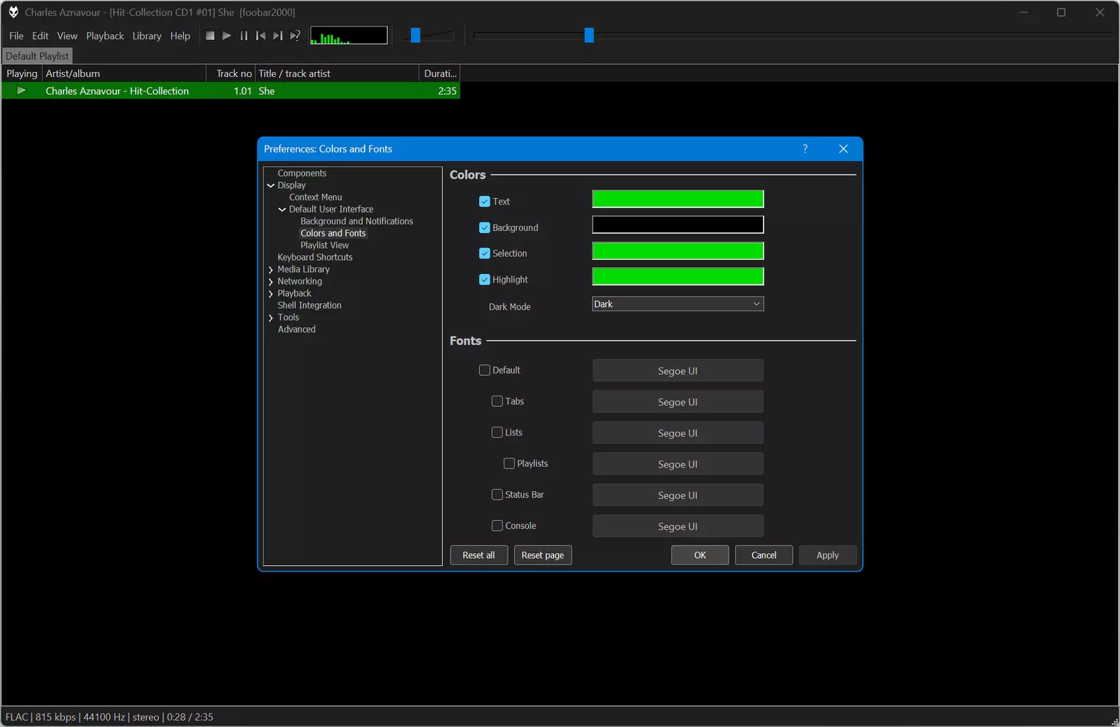The image size is (1120, 727).
Task: Toggle the Highlight color checkbox
Action: click(485, 279)
